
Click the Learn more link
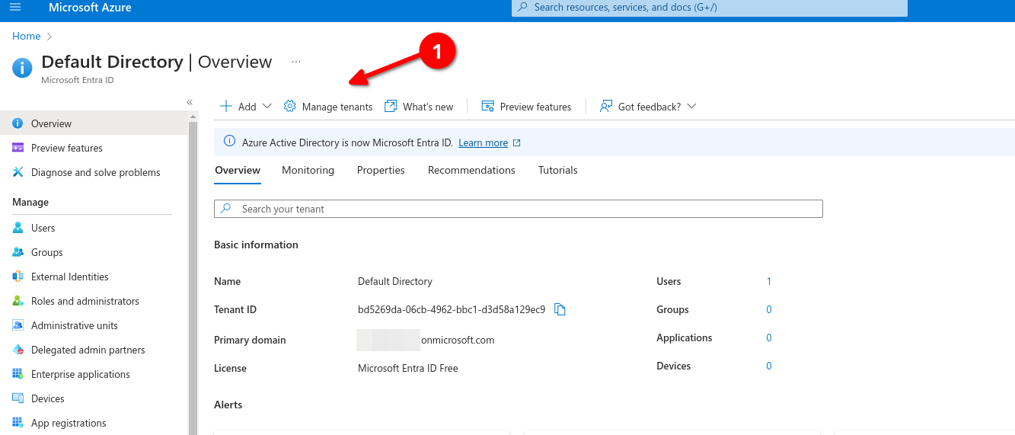point(483,143)
